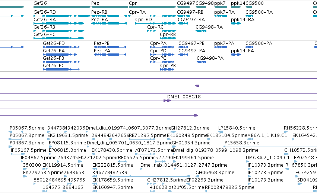Viewport: 317px width, 193px height.
Task: Click the DMG3A.2_1.C09.C1 EST label
Action: (268, 158)
